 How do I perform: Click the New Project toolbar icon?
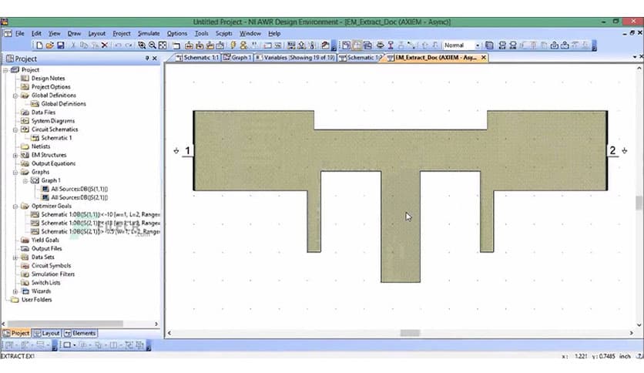pyautogui.click(x=39, y=45)
